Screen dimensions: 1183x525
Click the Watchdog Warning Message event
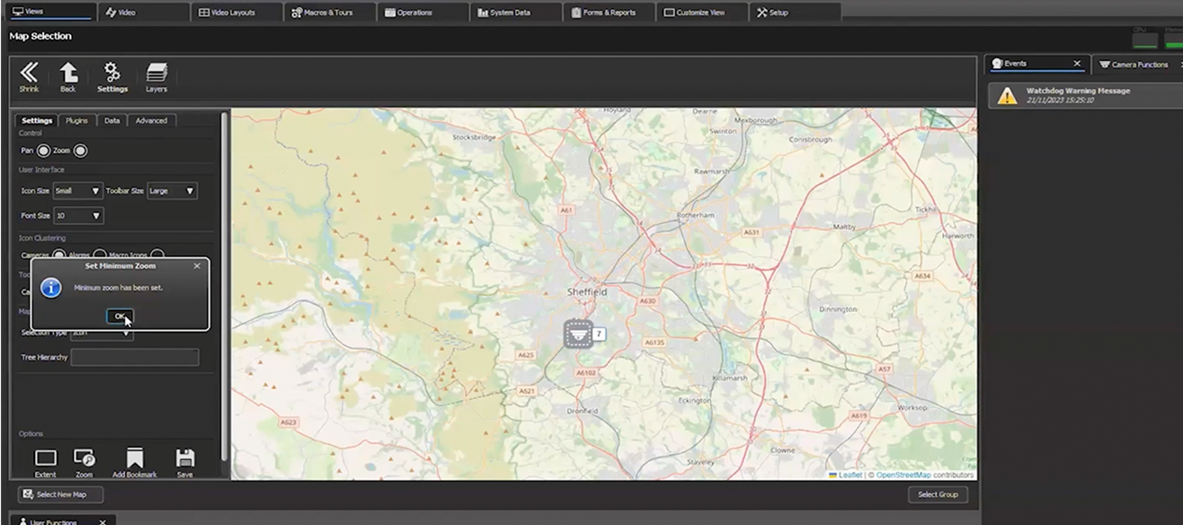pyautogui.click(x=1085, y=95)
